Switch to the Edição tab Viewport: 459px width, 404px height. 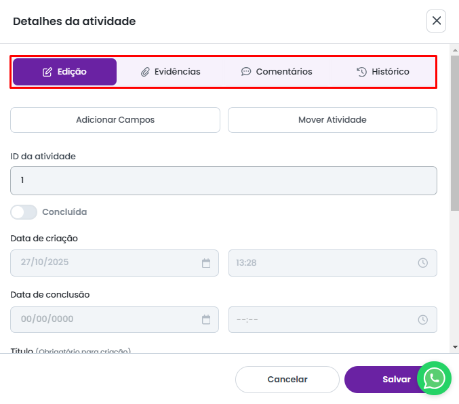64,72
